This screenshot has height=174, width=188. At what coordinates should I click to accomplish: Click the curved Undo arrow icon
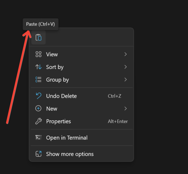point(38,96)
